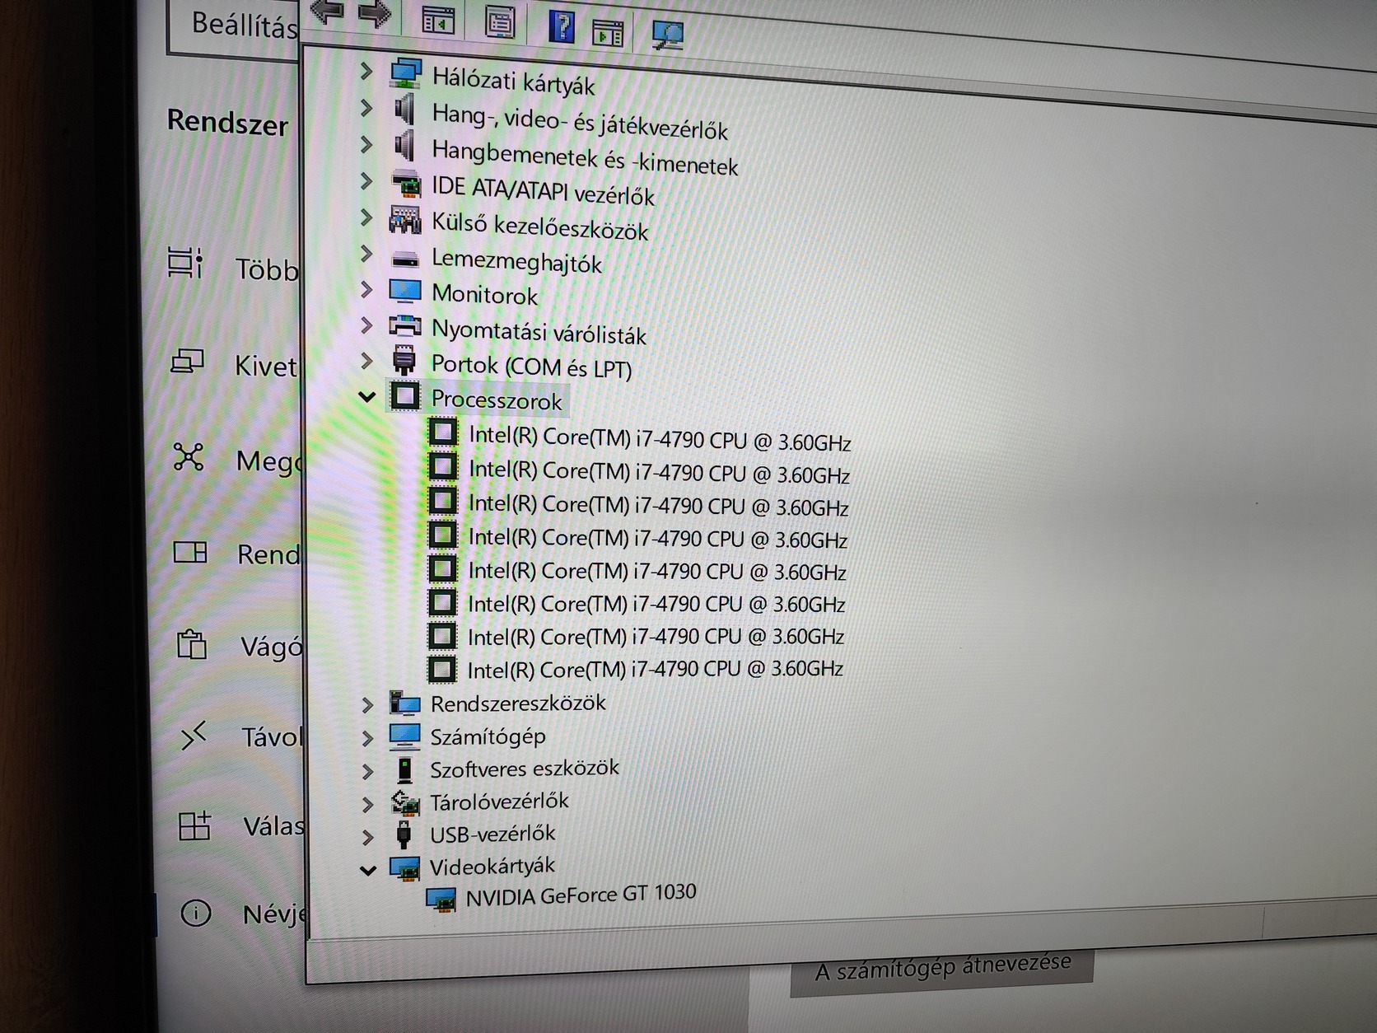Open the "Vágó…" item in Settings sidebar
Viewport: 1377px width, 1033px height.
pyautogui.click(x=239, y=646)
